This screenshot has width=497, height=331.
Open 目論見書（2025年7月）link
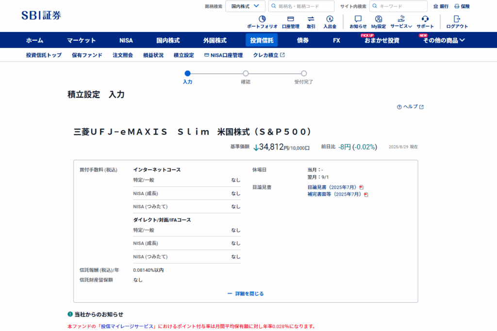click(332, 187)
